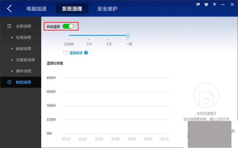Set cleaning frequency to 3天

click(109, 44)
